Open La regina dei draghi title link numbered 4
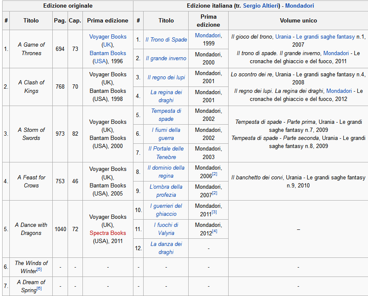368x296 pixels. pyautogui.click(x=166, y=96)
